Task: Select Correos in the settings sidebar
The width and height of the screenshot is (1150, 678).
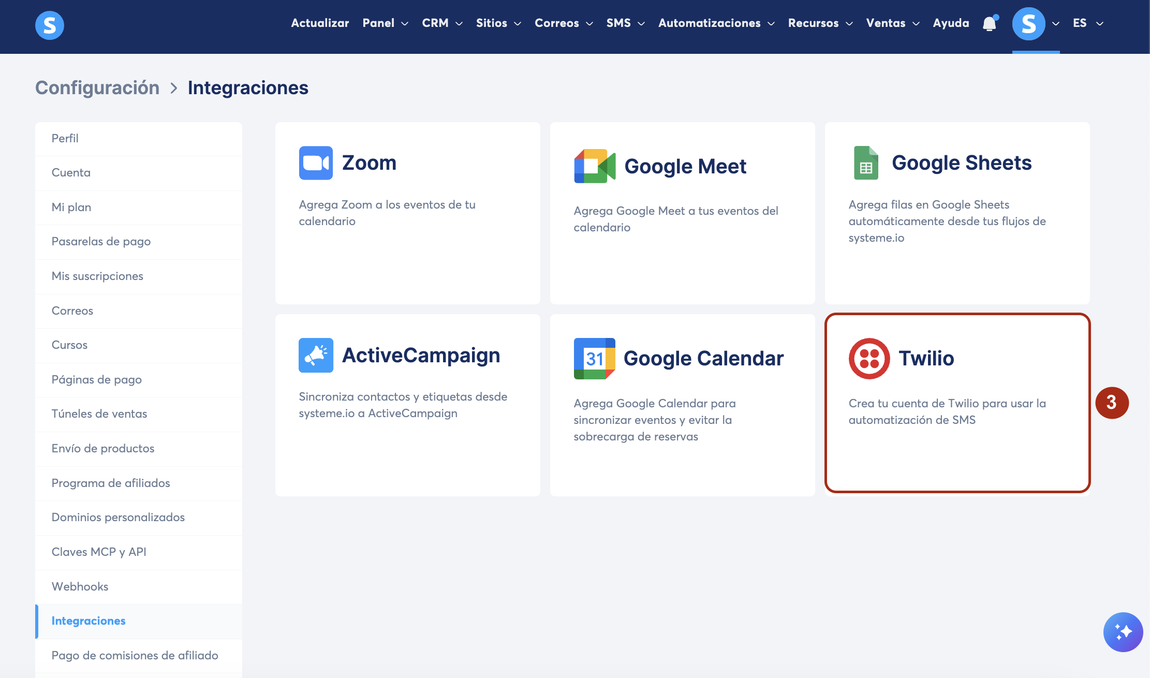Action: click(139, 311)
